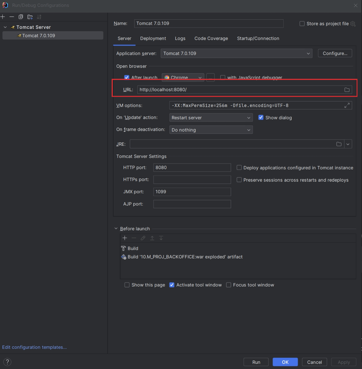
Task: Open the Application server dropdown
Action: tap(236, 53)
